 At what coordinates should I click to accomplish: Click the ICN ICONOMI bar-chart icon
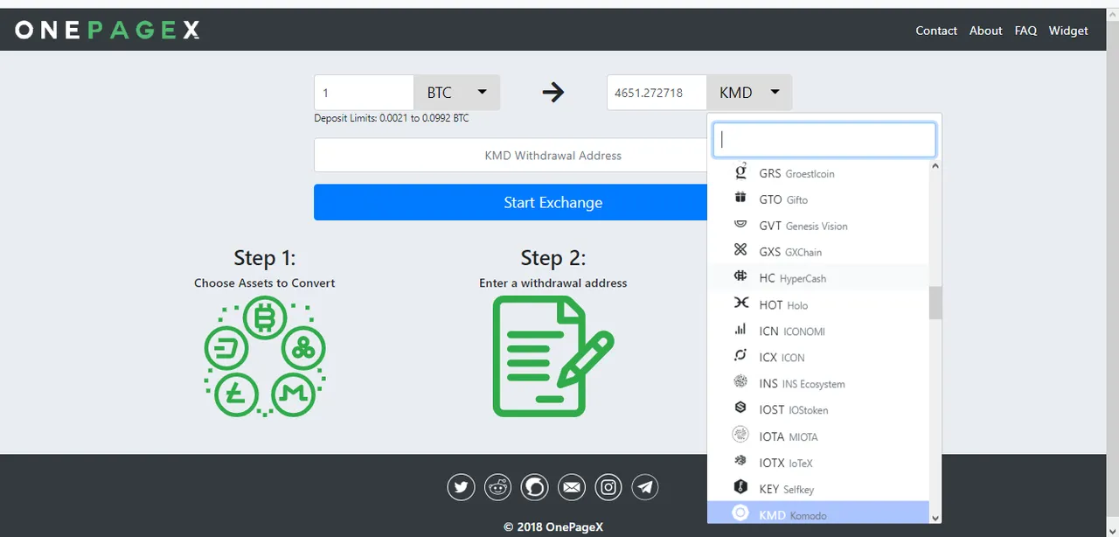(x=740, y=330)
